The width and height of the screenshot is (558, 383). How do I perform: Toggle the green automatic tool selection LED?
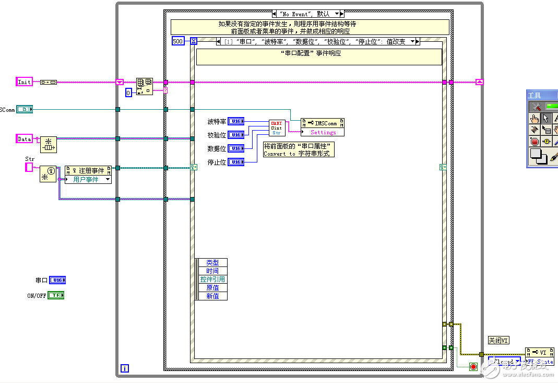click(552, 106)
